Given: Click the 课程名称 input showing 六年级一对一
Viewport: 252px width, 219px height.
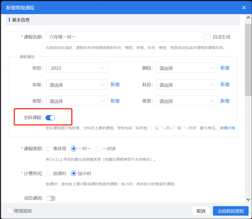Looking at the screenshot, I should point(125,36).
